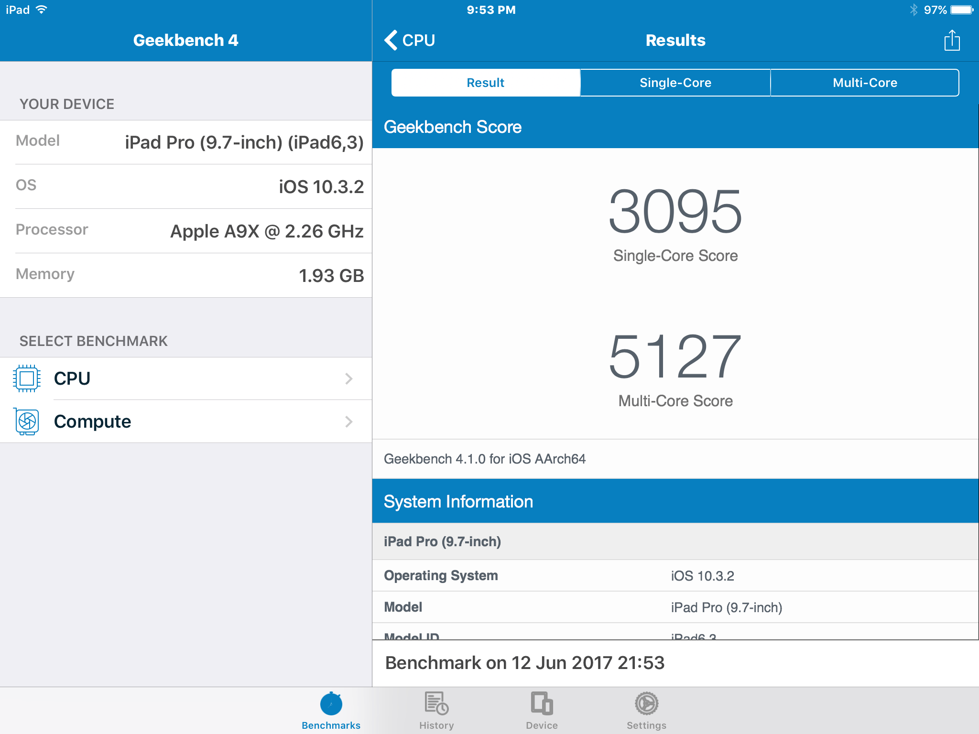The width and height of the screenshot is (979, 734).
Task: Tap the share icon in Results header
Action: click(951, 40)
